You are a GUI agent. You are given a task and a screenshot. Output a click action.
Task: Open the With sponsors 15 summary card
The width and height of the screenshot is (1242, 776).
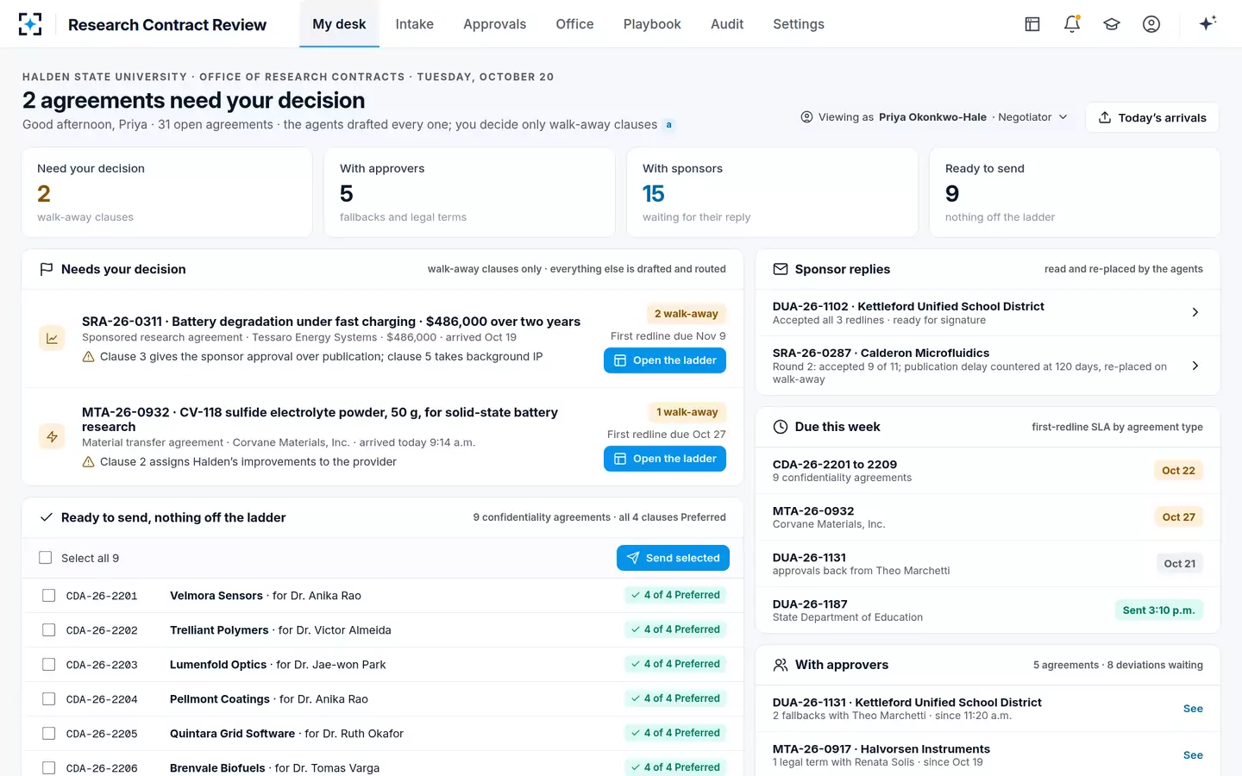[x=772, y=192]
